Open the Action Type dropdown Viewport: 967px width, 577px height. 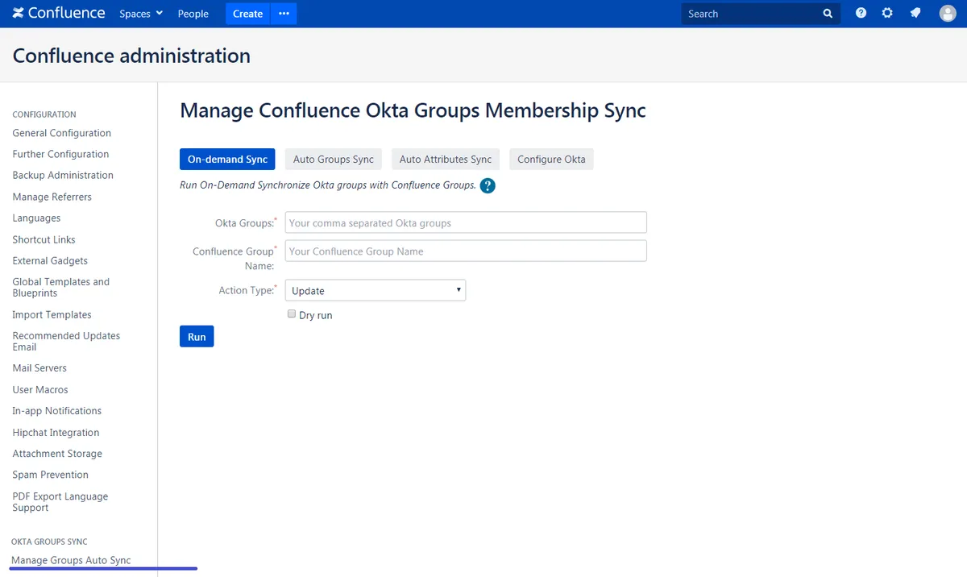[376, 290]
